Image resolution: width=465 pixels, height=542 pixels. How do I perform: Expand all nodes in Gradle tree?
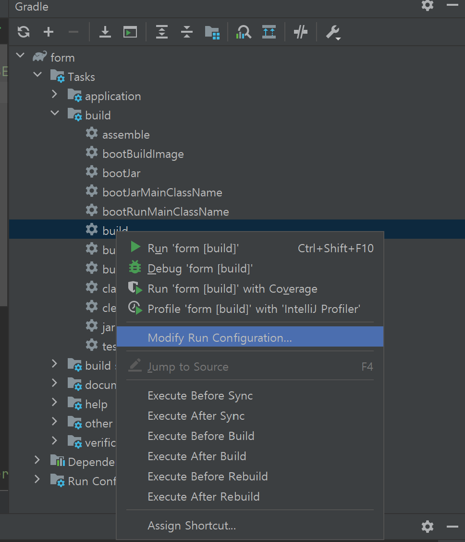pos(162,32)
